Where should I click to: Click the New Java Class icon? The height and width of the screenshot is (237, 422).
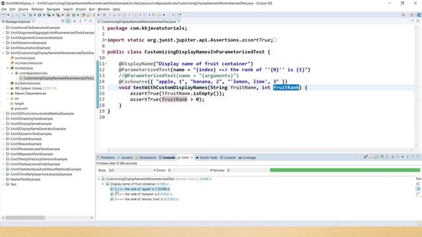(73, 15)
